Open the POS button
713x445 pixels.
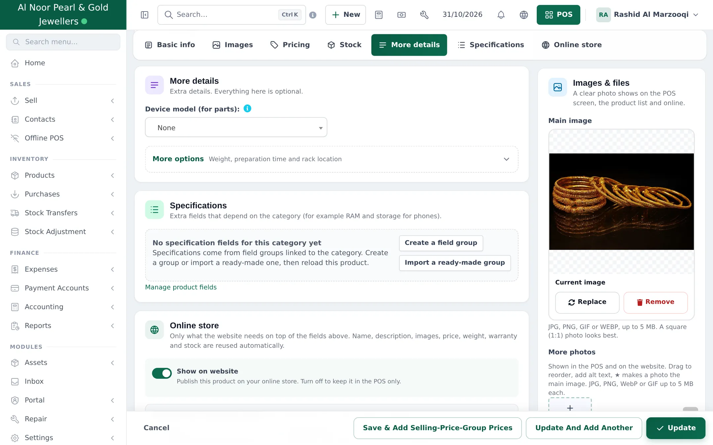(559, 15)
